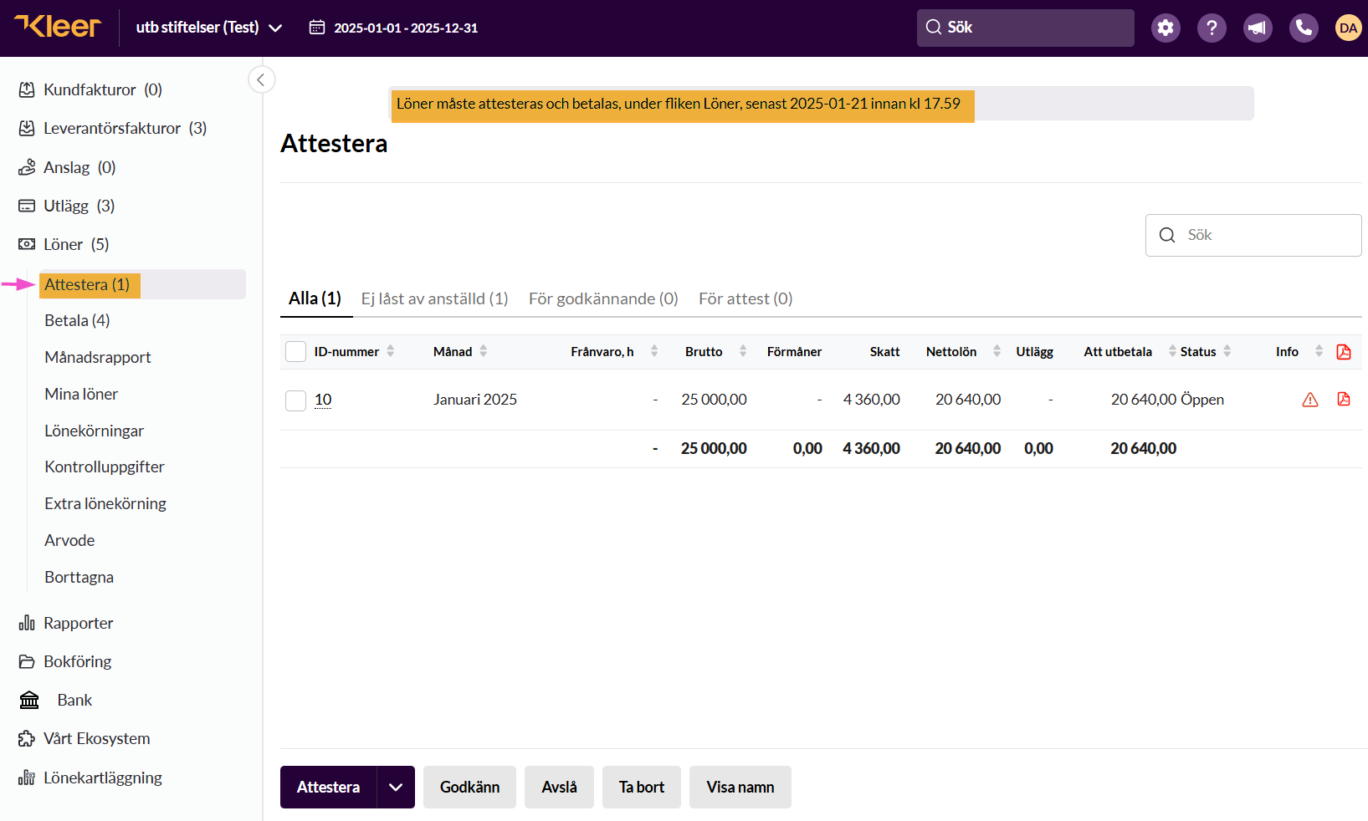Sort by Att utbetala column arrows
The width and height of the screenshot is (1368, 821).
click(1172, 351)
